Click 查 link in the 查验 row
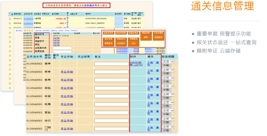Image resolution: width=267 pixels, height=136 pixels. point(158,111)
